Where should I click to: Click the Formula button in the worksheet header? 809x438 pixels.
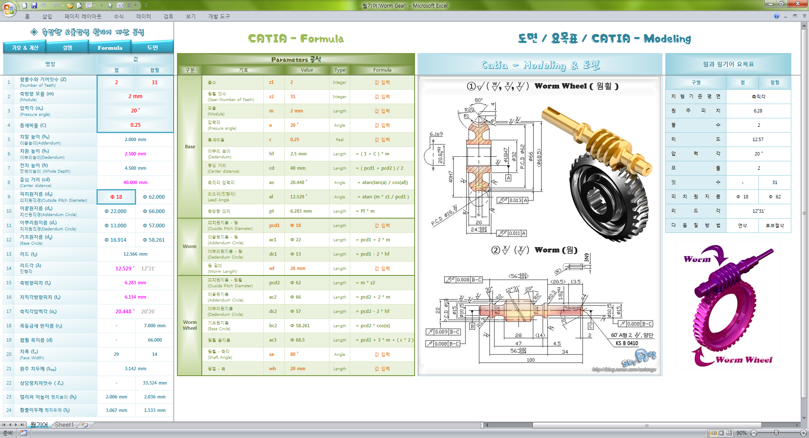(x=110, y=48)
